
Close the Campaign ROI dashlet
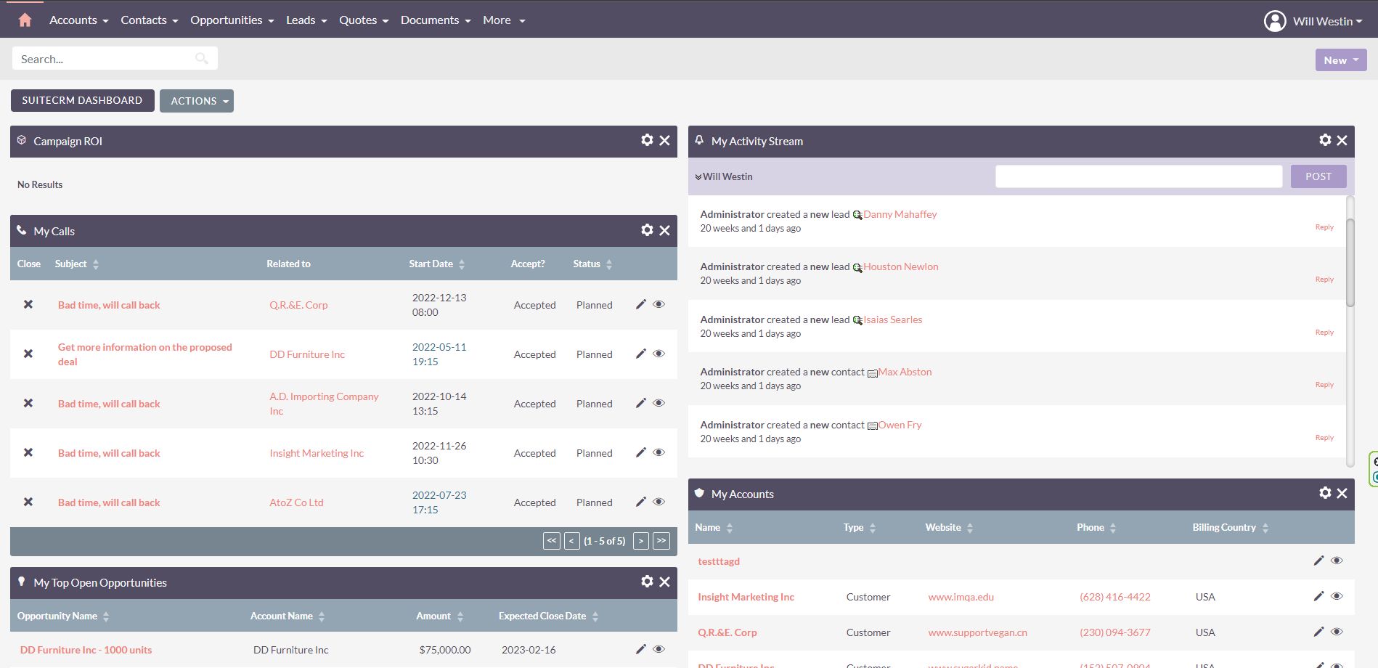664,141
